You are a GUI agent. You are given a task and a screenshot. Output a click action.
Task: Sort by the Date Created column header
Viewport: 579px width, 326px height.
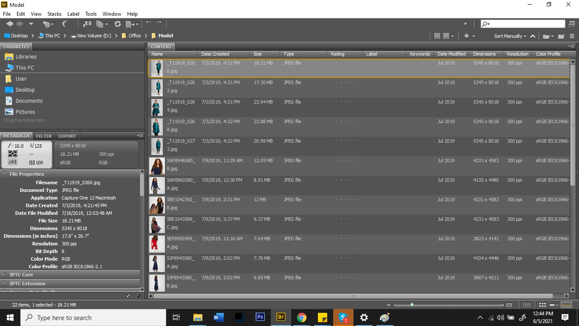tap(215, 54)
